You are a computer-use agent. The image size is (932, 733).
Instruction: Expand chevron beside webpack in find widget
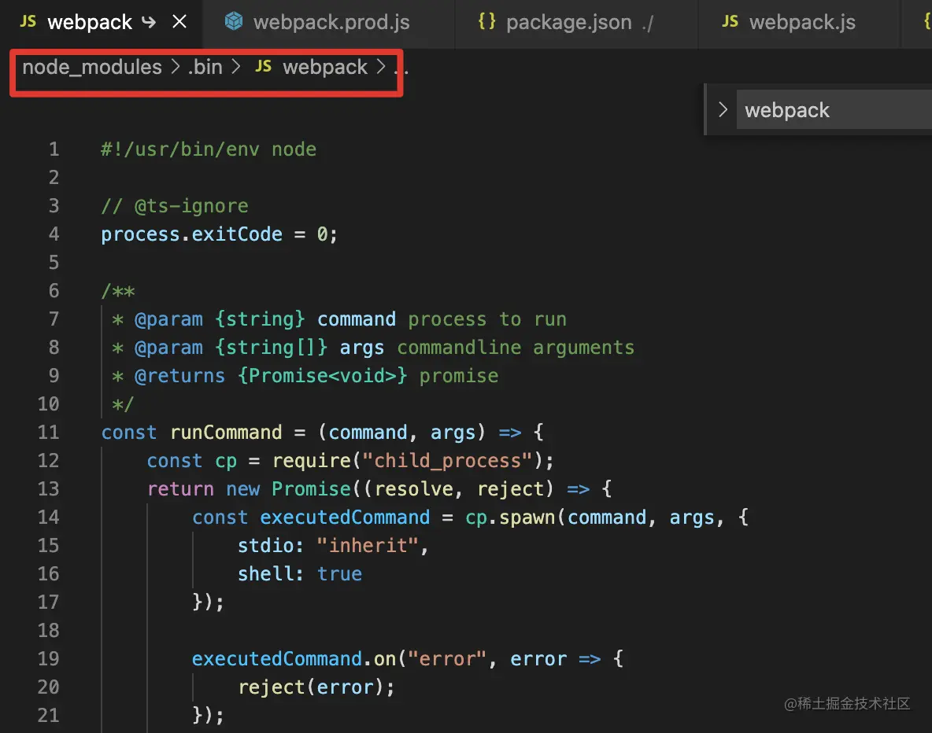pyautogui.click(x=722, y=109)
